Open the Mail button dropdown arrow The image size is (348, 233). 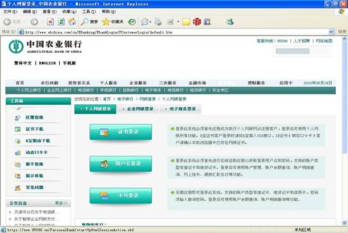pyautogui.click(x=151, y=22)
